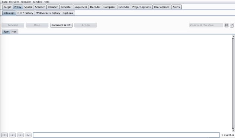Image resolution: width=235 pixels, height=138 pixels.
Task: Switch to the Extender tab
Action: (x=124, y=7)
